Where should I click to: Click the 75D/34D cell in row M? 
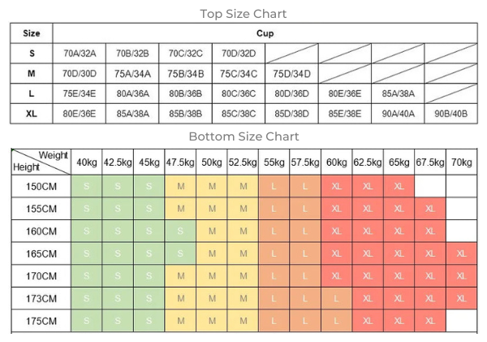[291, 74]
